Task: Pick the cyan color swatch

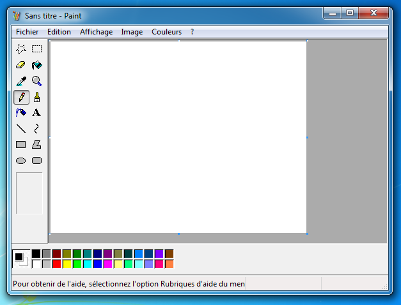Action: 87,264
